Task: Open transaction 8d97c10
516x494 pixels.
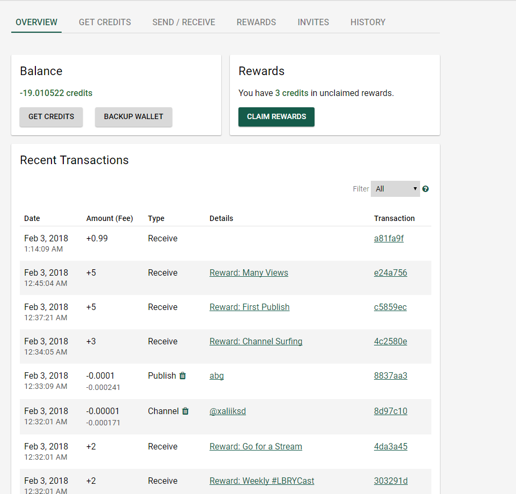Action: point(390,411)
